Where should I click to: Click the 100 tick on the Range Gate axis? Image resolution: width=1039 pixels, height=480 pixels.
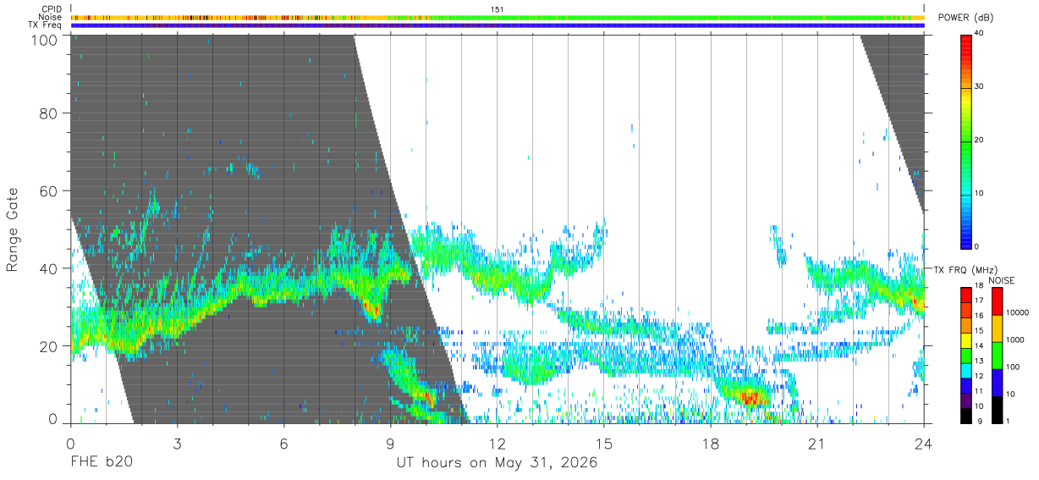[x=43, y=39]
